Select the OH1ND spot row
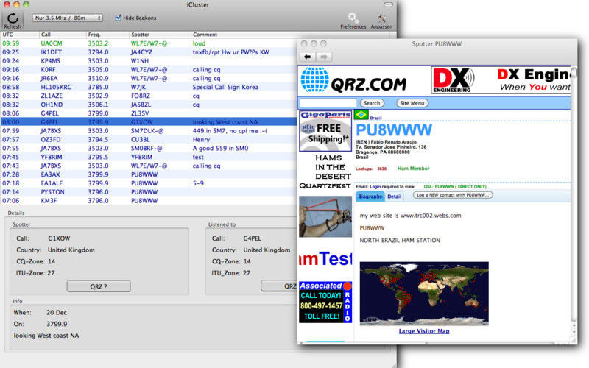This screenshot has width=589, height=368. click(x=149, y=105)
